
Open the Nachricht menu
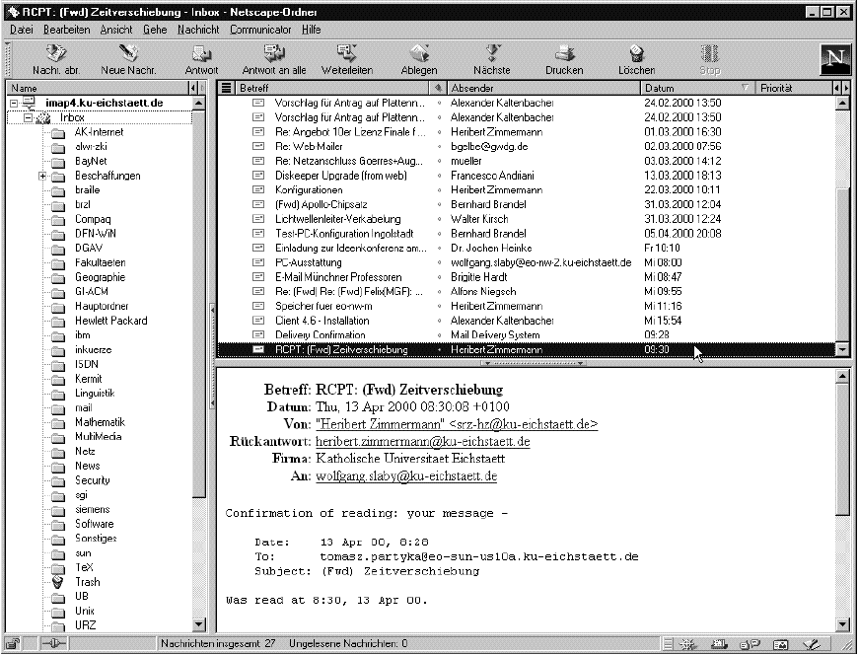pos(198,30)
